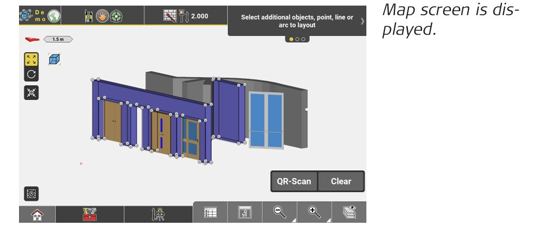Select the brown door with blue slot
Screen dimensions: 535x225
tap(161, 132)
